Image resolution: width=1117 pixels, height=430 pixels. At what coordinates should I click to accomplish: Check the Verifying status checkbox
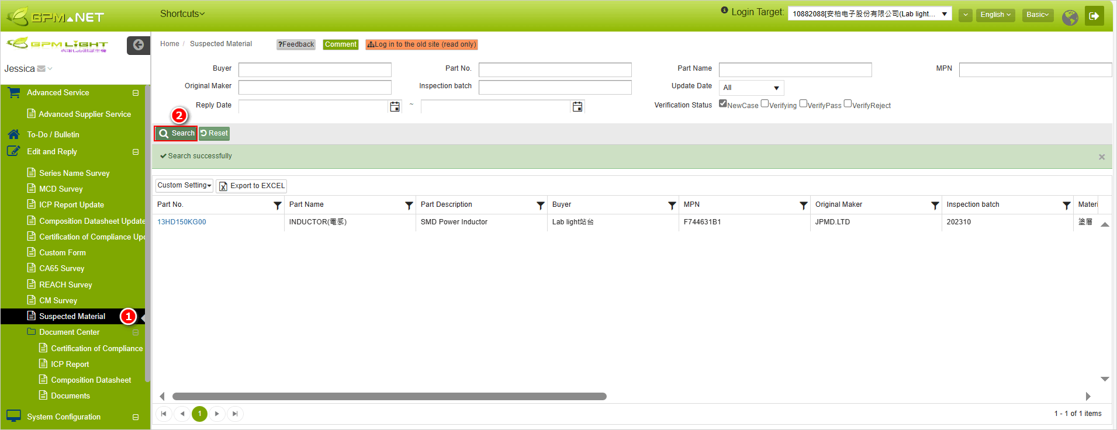765,103
